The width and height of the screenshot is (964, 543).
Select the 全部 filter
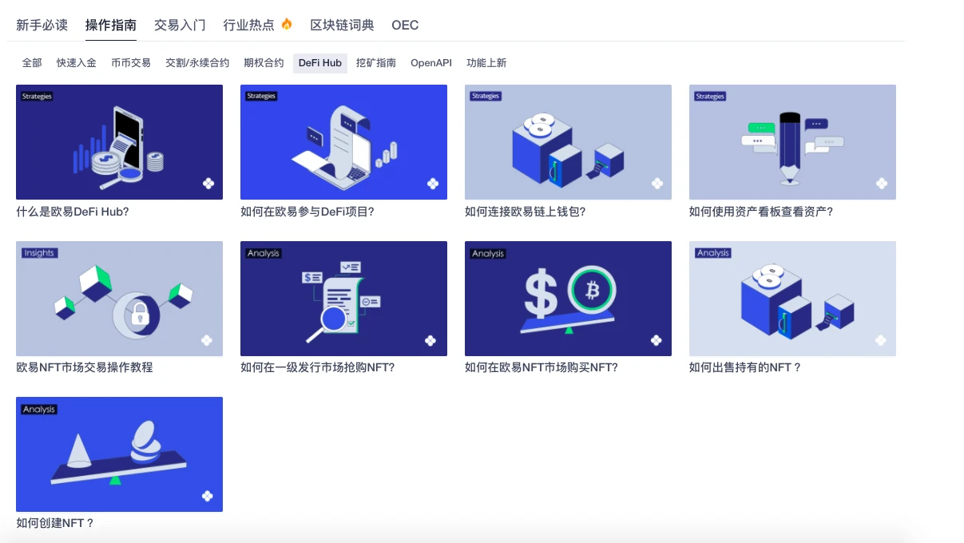point(32,63)
